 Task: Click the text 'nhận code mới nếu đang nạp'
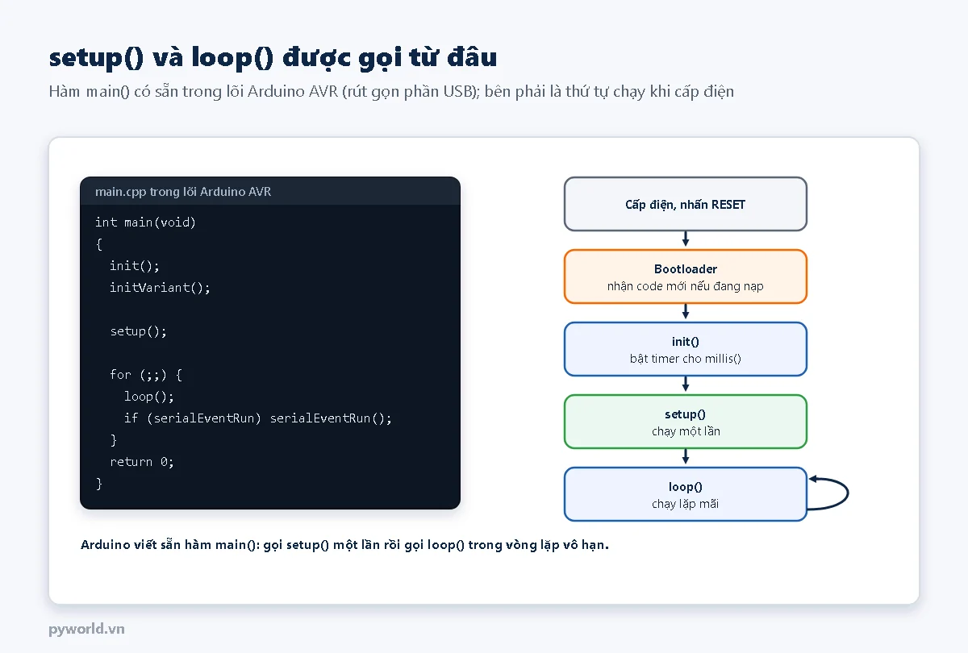(x=686, y=285)
